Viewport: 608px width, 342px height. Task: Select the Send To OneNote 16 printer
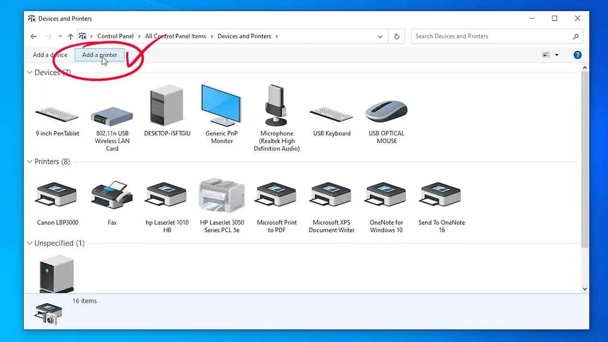click(x=441, y=194)
